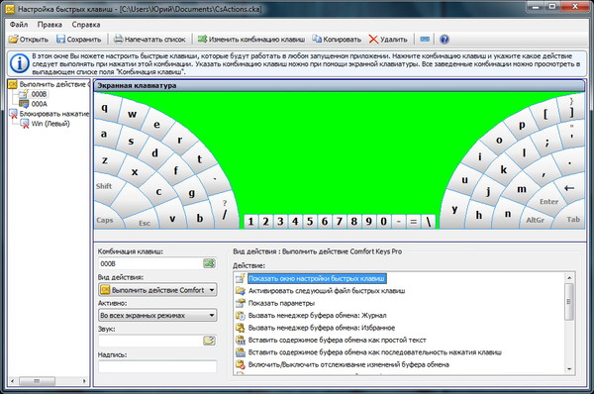Click Изменить комбинацию клавиш toolbar icon

pyautogui.click(x=202, y=39)
